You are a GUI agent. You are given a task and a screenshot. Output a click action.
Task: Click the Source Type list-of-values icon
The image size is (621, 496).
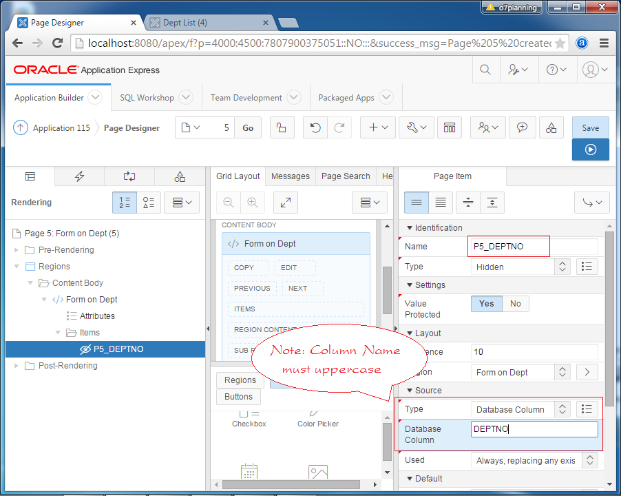pos(587,409)
